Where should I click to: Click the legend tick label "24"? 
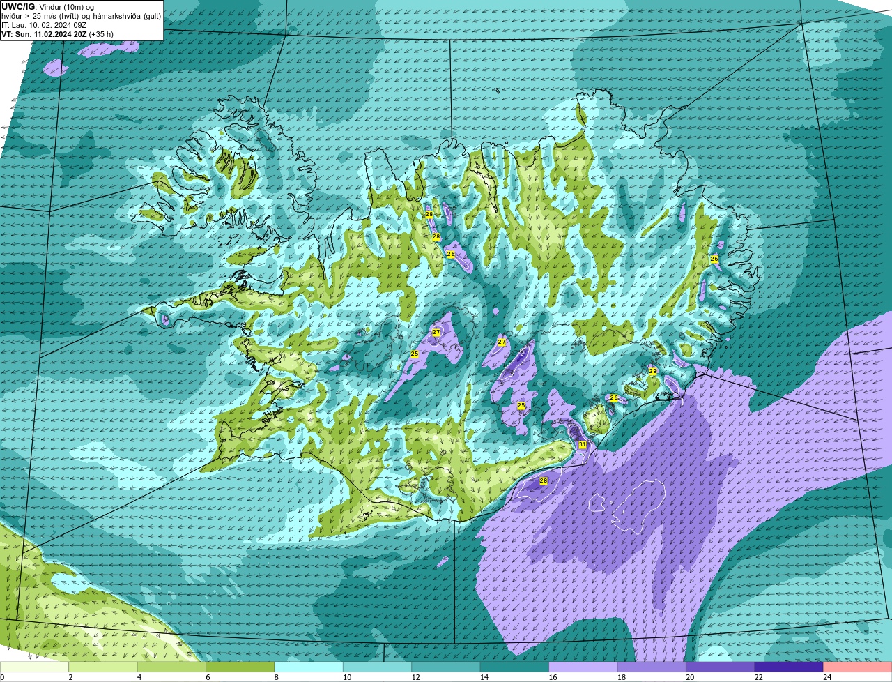826,677
